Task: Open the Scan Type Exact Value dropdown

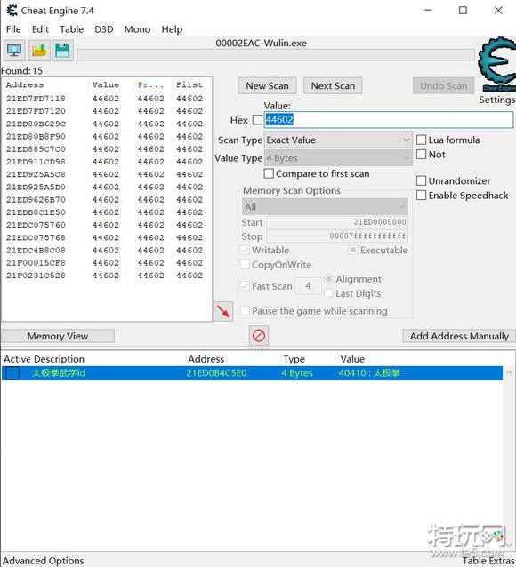Action: coord(338,140)
